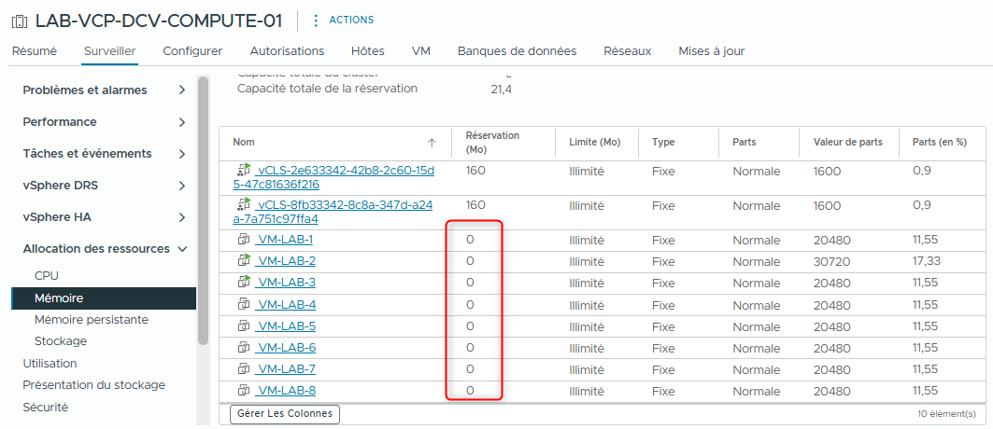Open Utilisation in the sidebar
The image size is (993, 429).
tap(50, 364)
